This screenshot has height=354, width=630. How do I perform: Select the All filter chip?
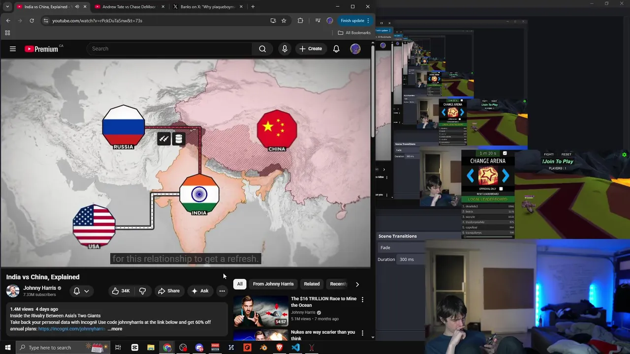(x=240, y=284)
